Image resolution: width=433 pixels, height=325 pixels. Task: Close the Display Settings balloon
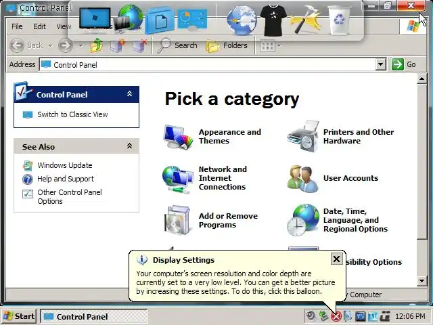pos(336,259)
